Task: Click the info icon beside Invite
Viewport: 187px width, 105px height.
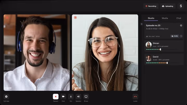Action: (181, 36)
